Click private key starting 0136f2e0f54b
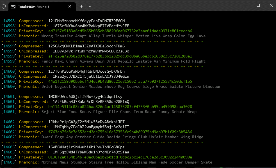 [x=120, y=157]
